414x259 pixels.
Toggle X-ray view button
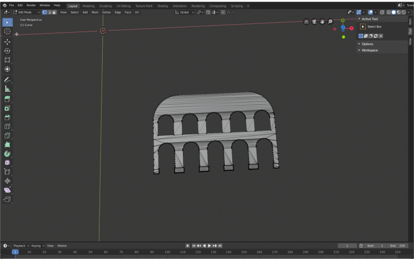[x=382, y=12]
